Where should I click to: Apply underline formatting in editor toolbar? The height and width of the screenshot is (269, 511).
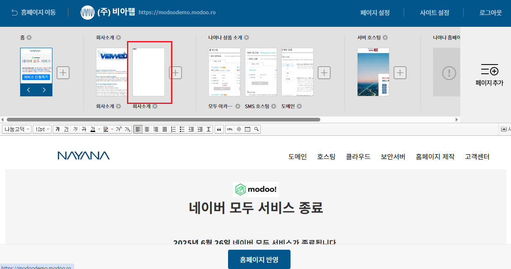[66, 129]
